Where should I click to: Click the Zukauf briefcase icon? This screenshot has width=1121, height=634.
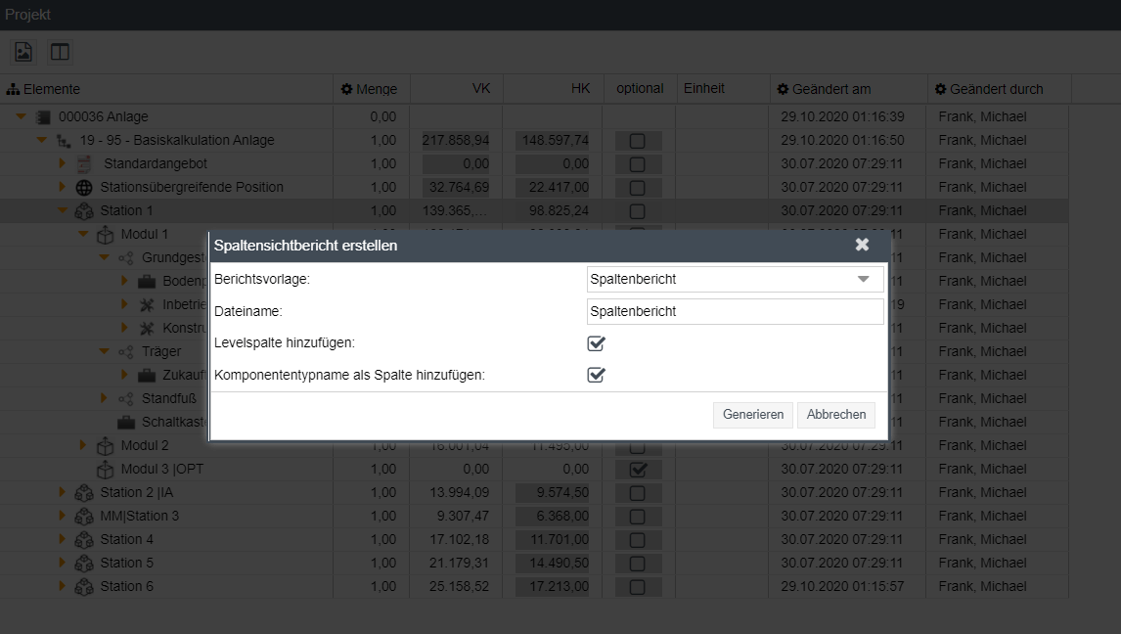click(147, 376)
